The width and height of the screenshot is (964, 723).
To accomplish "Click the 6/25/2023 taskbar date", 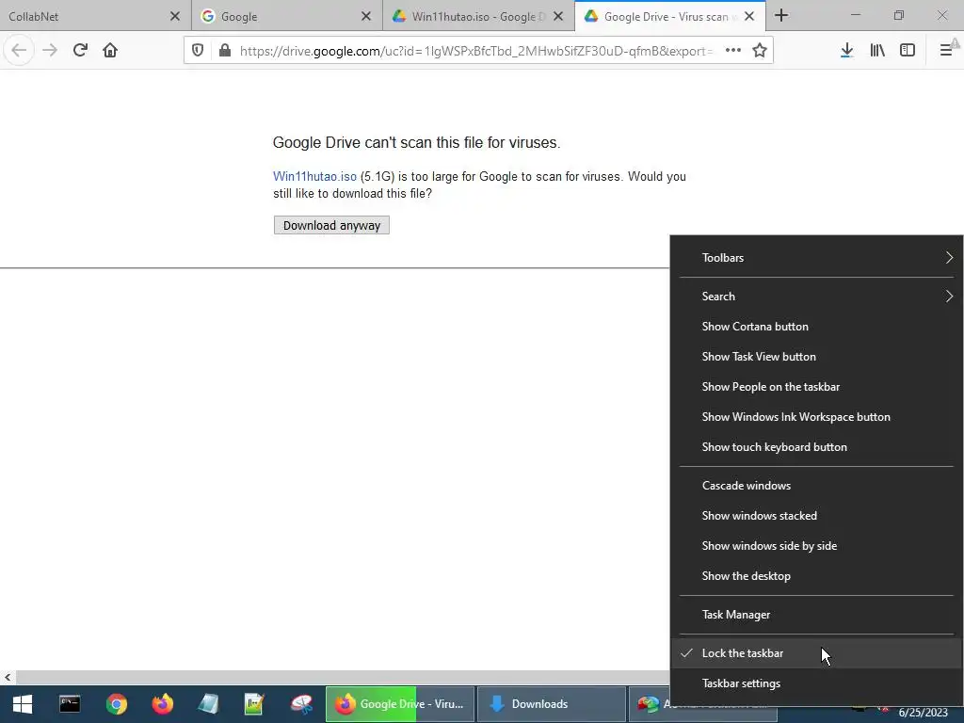I will [x=923, y=713].
